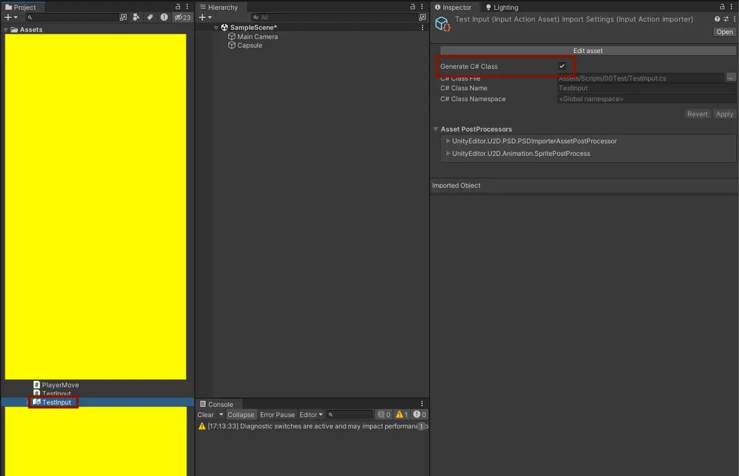Image resolution: width=739 pixels, height=476 pixels.
Task: Toggle Collapse in the Console toolbar
Action: pyautogui.click(x=241, y=415)
